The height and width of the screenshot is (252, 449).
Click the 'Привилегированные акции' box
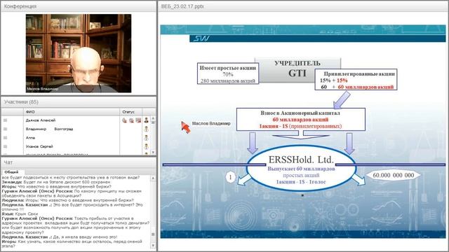pyautogui.click(x=356, y=80)
